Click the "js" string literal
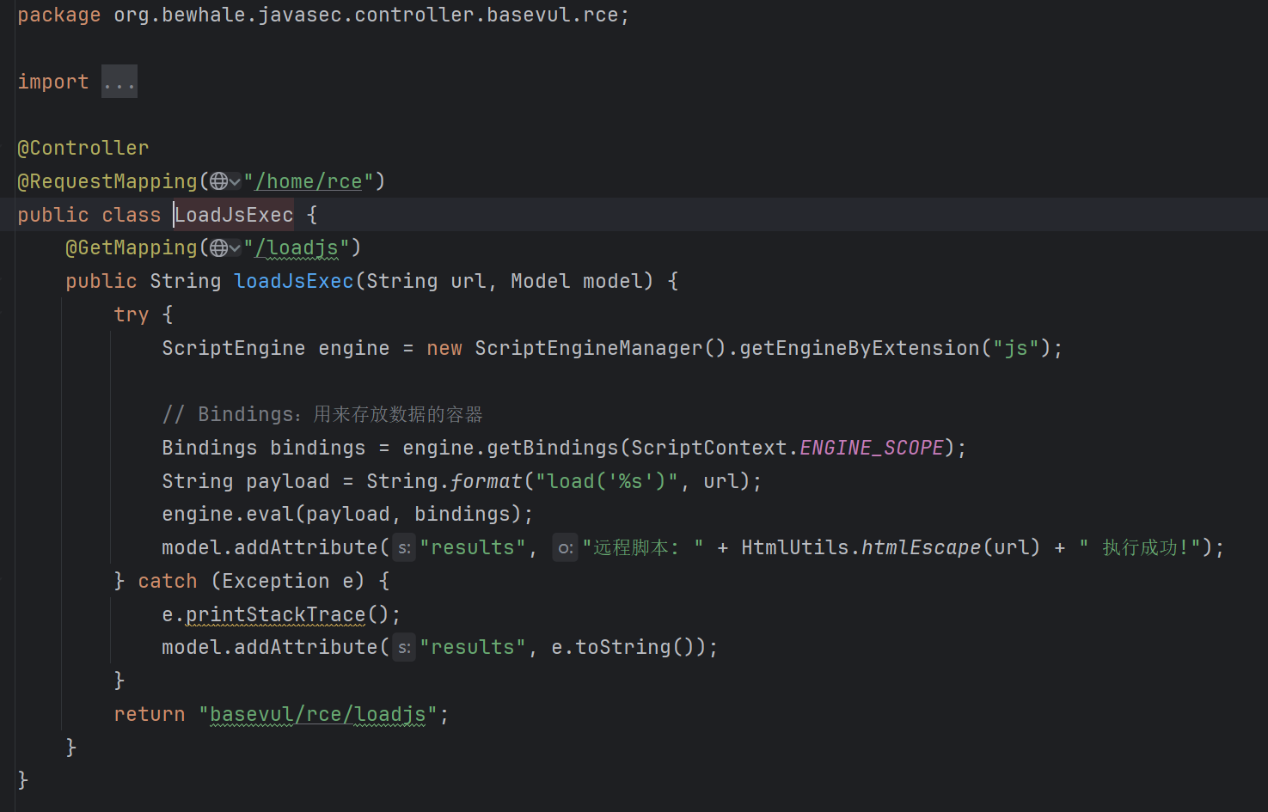The height and width of the screenshot is (812, 1268). tap(1016, 348)
